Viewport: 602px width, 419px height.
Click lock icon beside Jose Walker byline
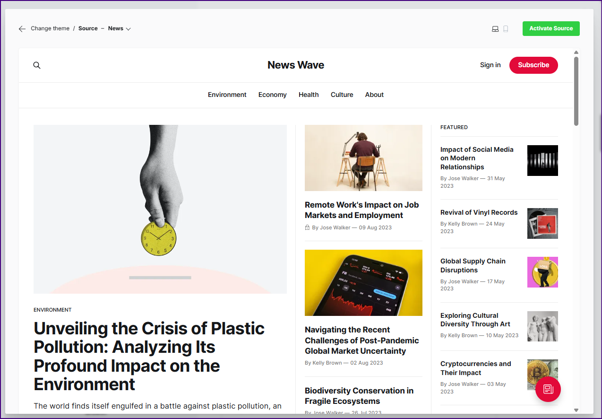(307, 227)
